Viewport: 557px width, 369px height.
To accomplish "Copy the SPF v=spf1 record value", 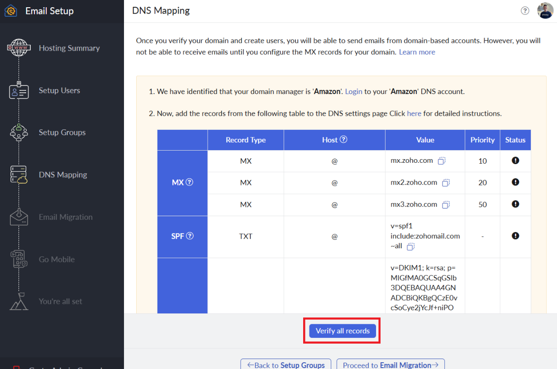I will coord(411,246).
